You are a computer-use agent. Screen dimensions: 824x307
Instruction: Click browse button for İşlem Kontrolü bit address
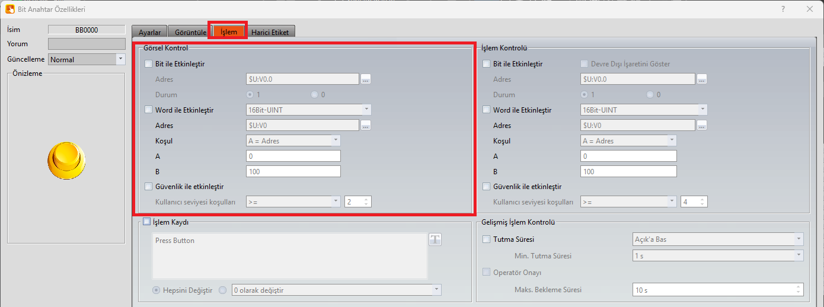(x=702, y=79)
